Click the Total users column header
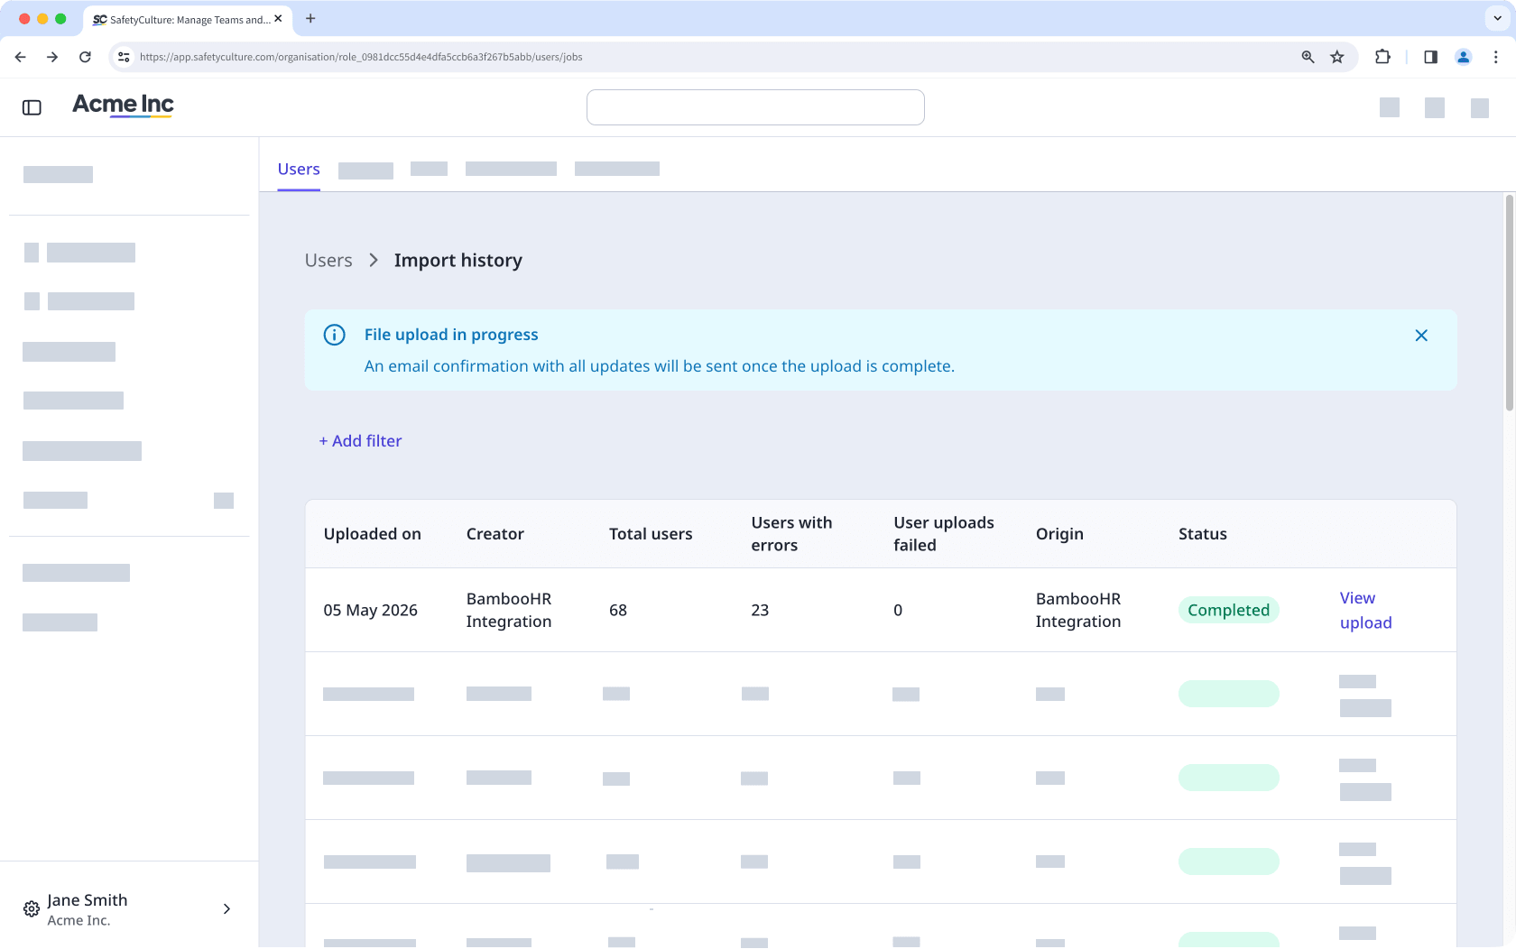The image size is (1516, 949). pos(651,534)
